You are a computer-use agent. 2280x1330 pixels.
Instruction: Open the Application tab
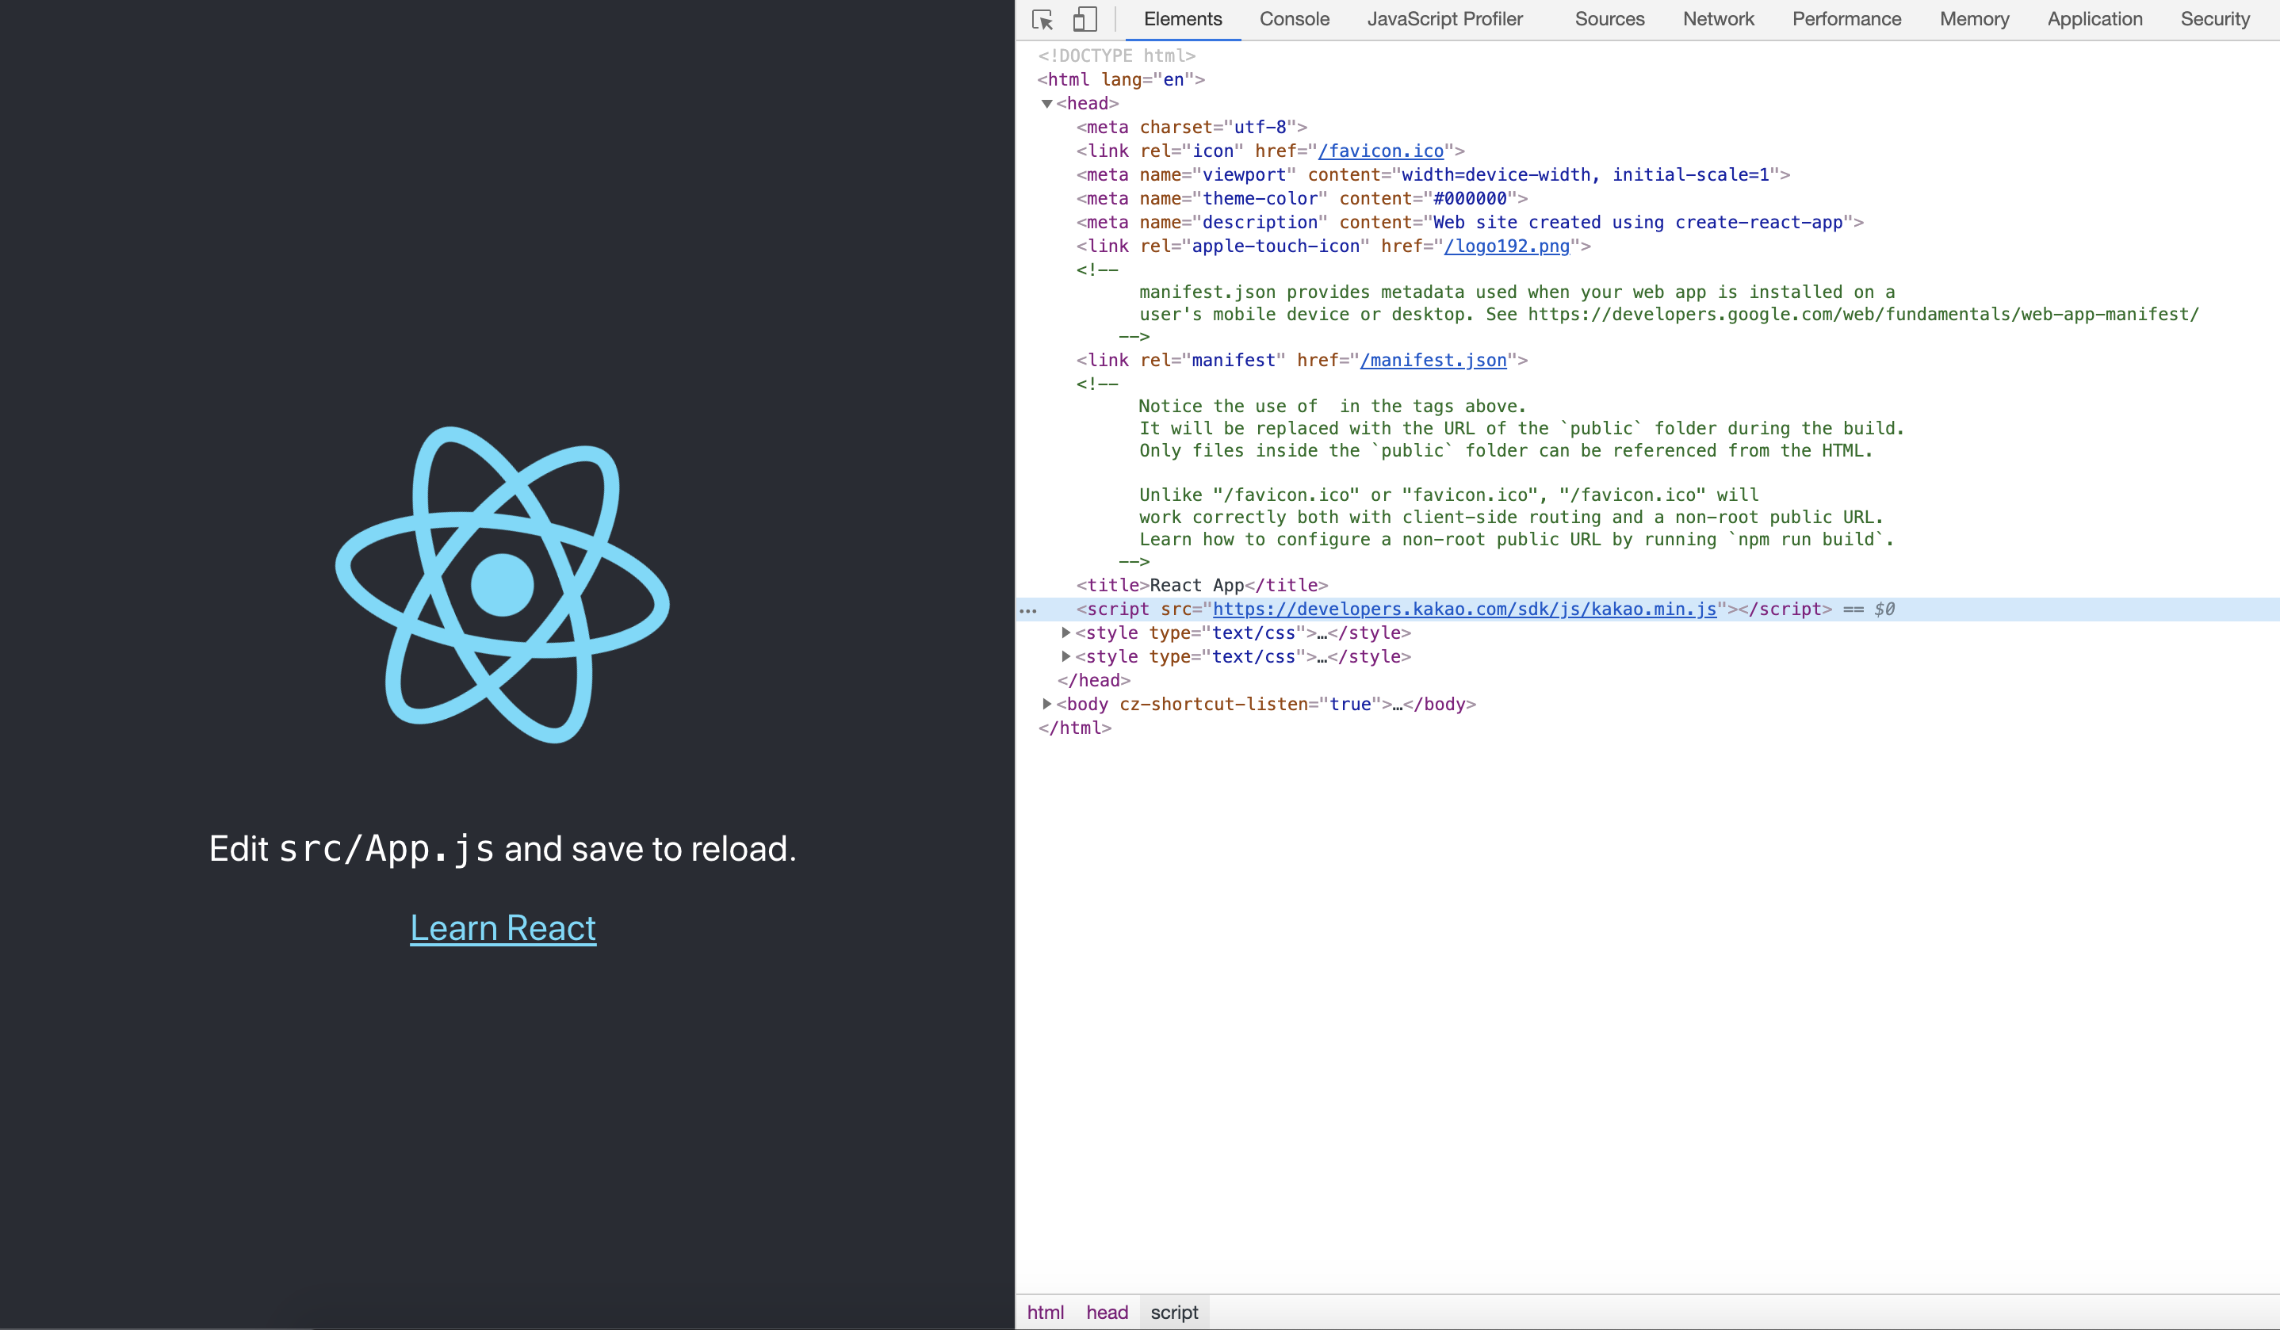[2094, 19]
